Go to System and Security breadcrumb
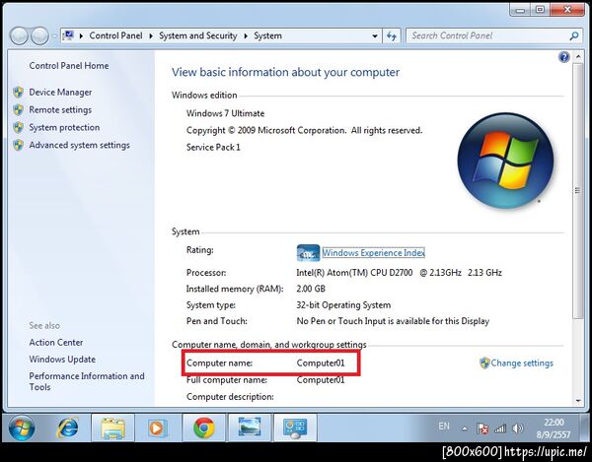Viewport: 592px width, 462px height. [x=198, y=35]
